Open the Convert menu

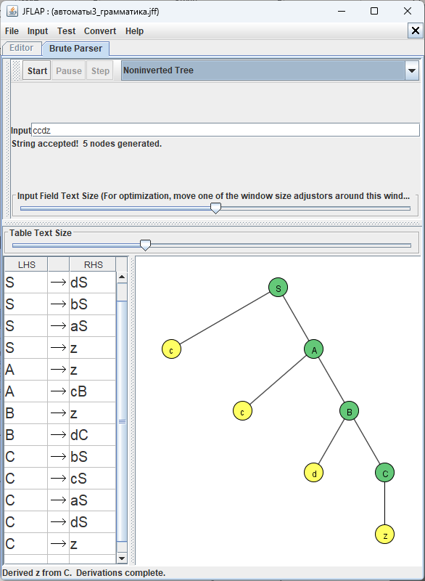(x=100, y=31)
